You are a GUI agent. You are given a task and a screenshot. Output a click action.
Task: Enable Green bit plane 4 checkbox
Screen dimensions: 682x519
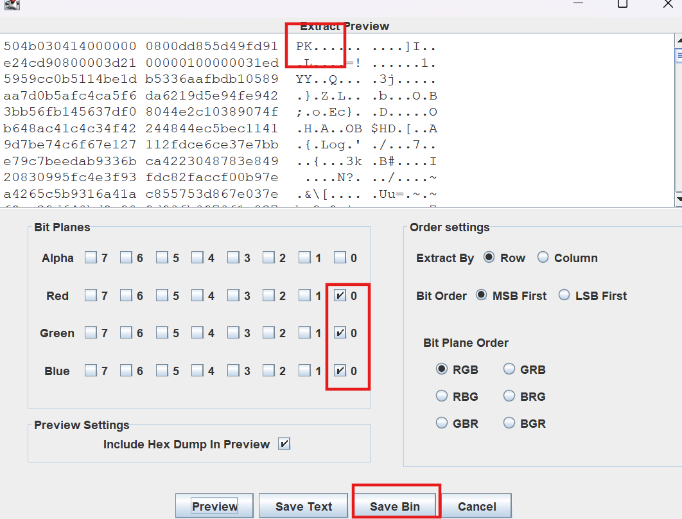(x=197, y=333)
